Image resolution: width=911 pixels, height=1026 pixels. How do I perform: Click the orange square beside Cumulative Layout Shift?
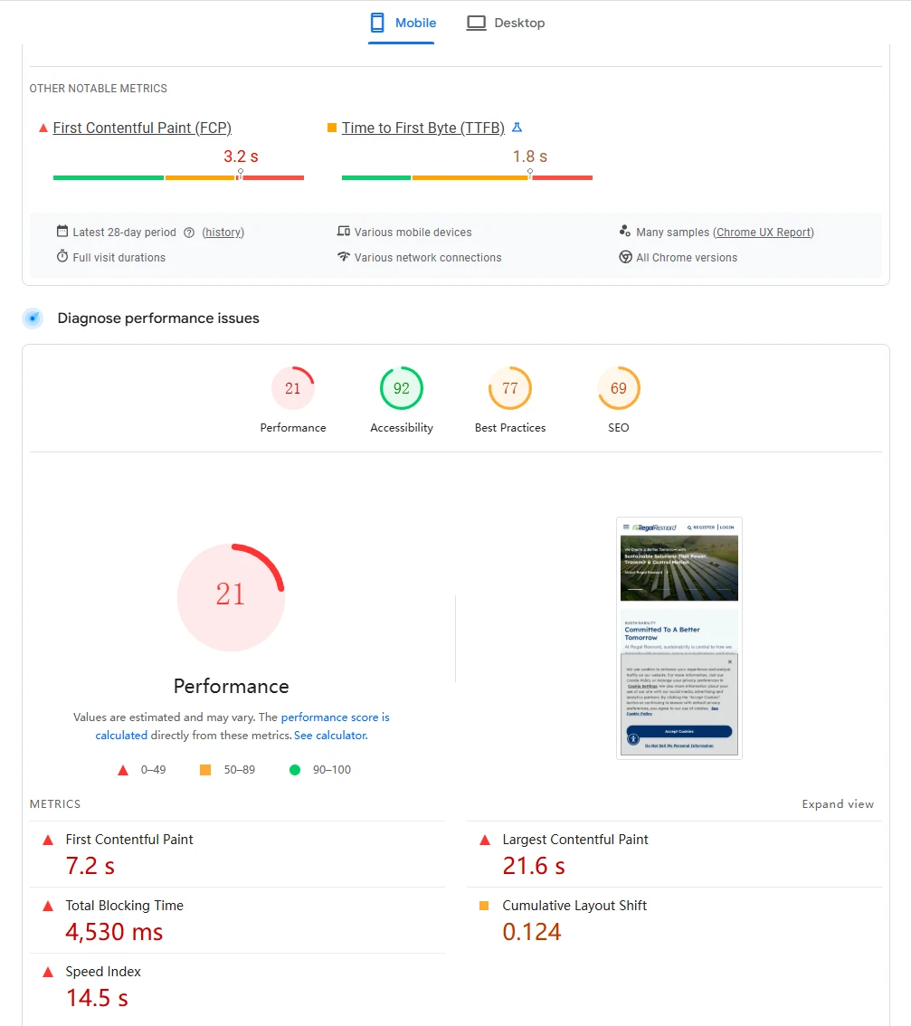[484, 906]
